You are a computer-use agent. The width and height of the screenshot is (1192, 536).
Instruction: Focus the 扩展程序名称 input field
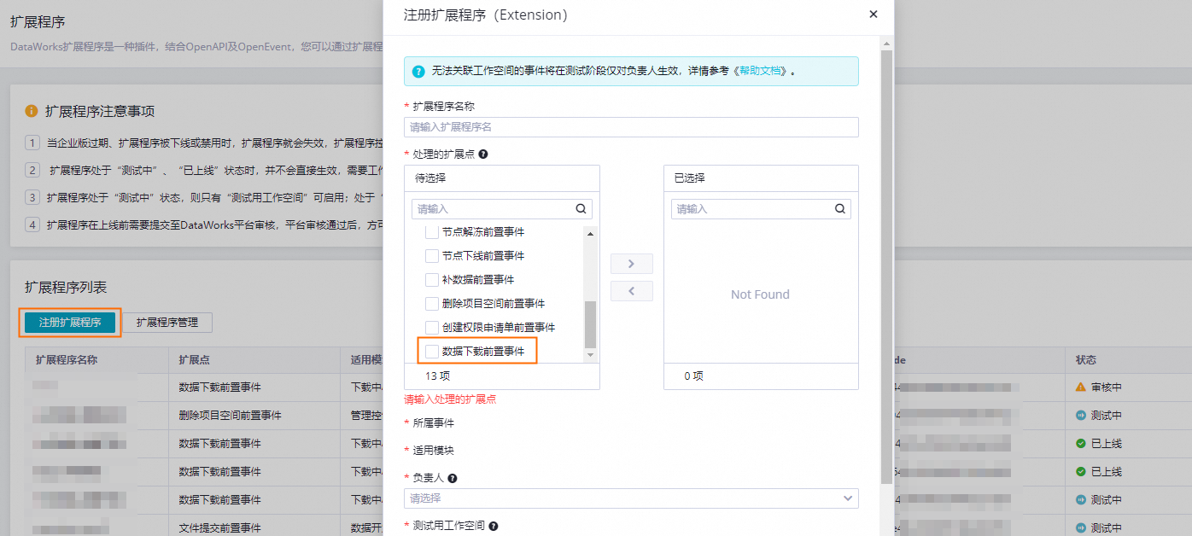point(631,127)
